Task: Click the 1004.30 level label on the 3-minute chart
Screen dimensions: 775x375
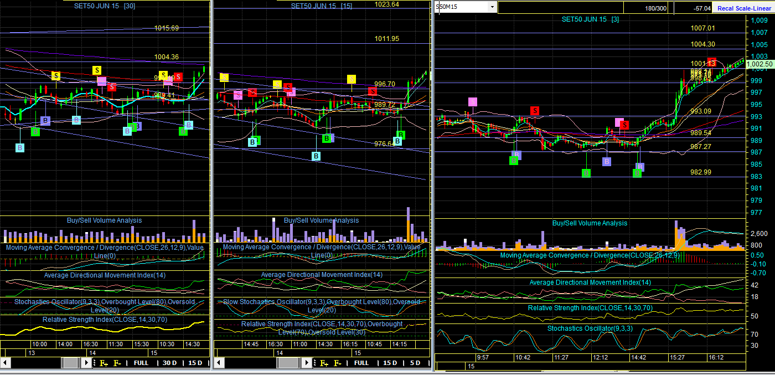Action: click(x=703, y=44)
